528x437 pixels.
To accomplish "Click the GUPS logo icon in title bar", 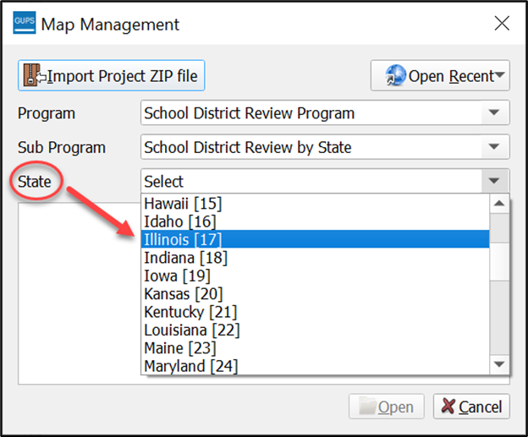I will click(25, 23).
